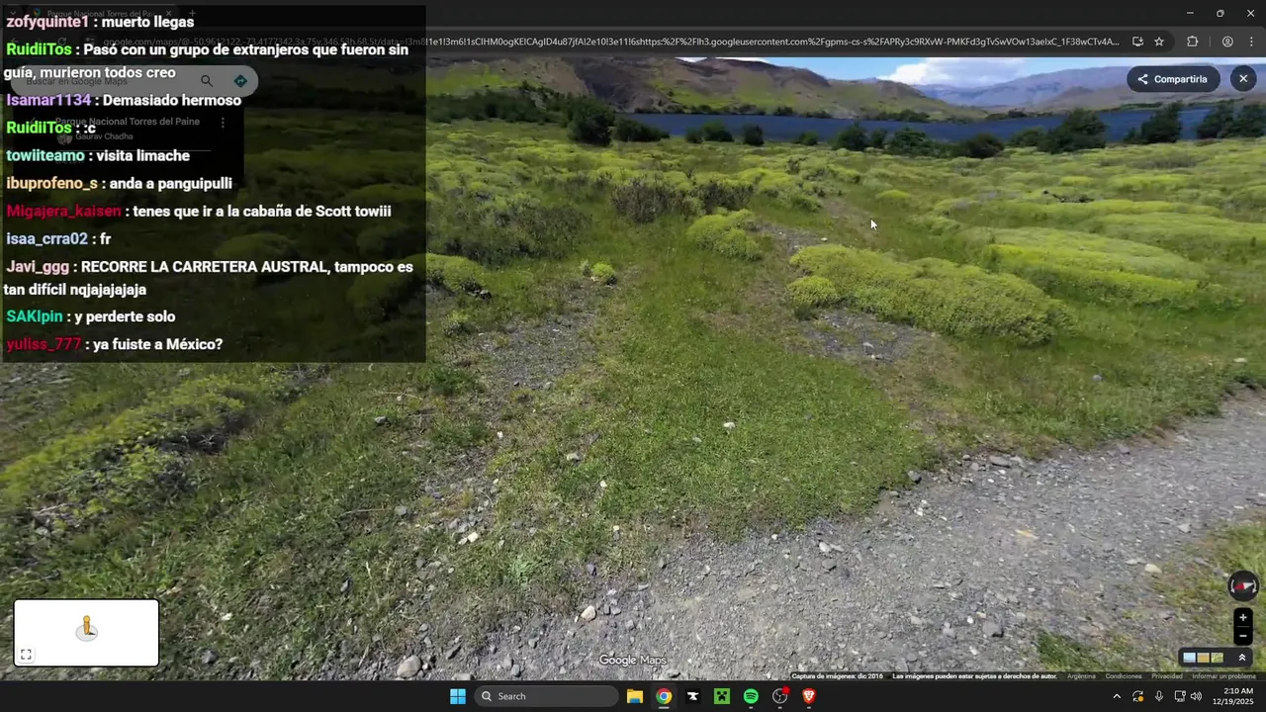Click Parque Nacional Torres del Paine title
Viewport: 1266px width, 712px height.
[x=128, y=122]
